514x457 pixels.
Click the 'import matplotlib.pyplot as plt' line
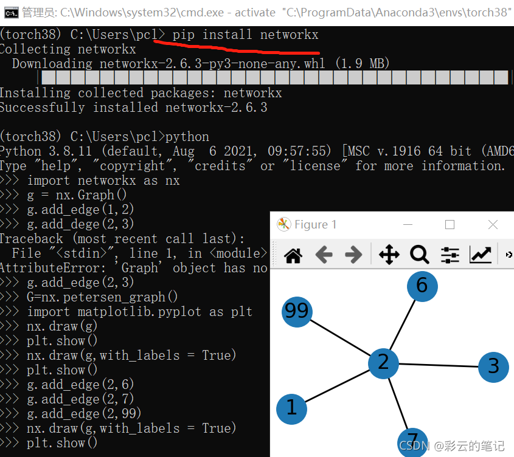click(140, 312)
